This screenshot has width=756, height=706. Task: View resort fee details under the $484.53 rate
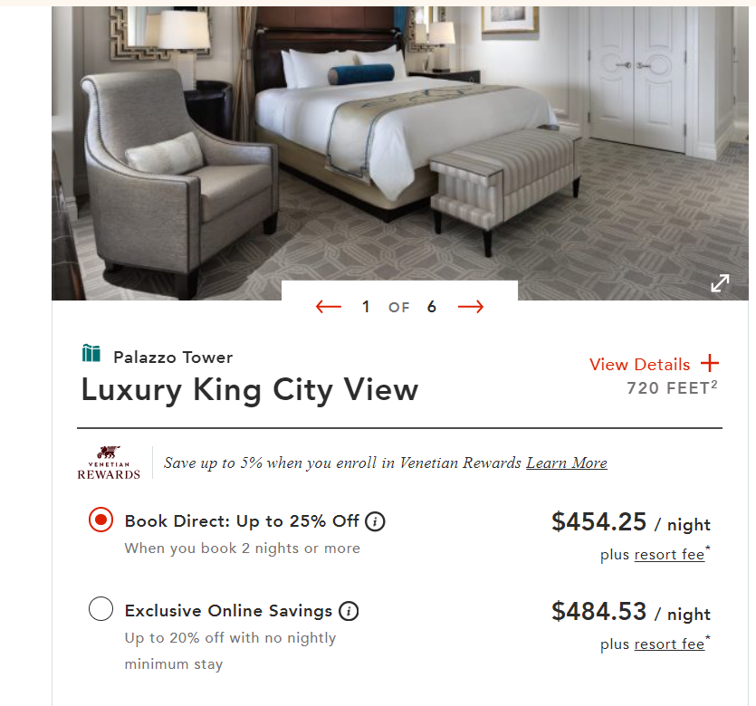click(x=670, y=644)
